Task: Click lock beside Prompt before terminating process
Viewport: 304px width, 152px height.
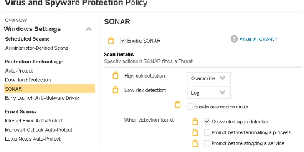Action: 195,133
